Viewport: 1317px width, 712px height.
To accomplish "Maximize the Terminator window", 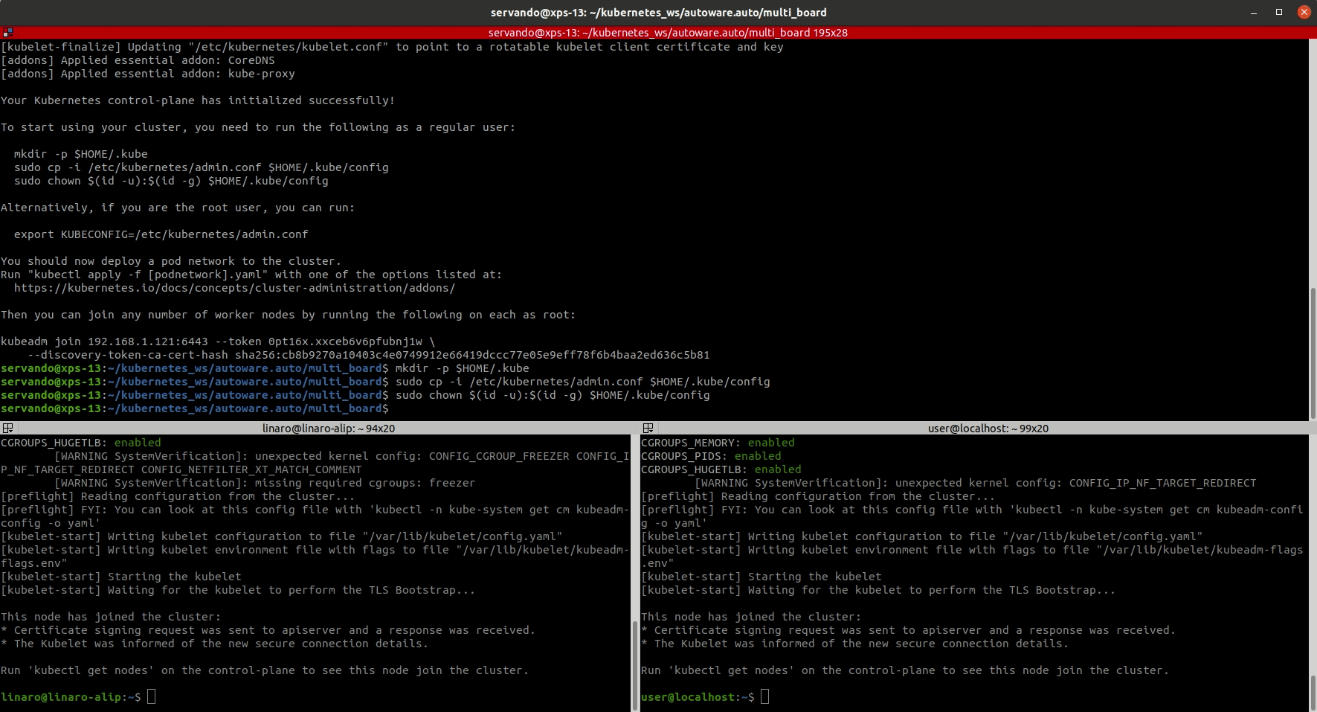I will tap(1279, 13).
